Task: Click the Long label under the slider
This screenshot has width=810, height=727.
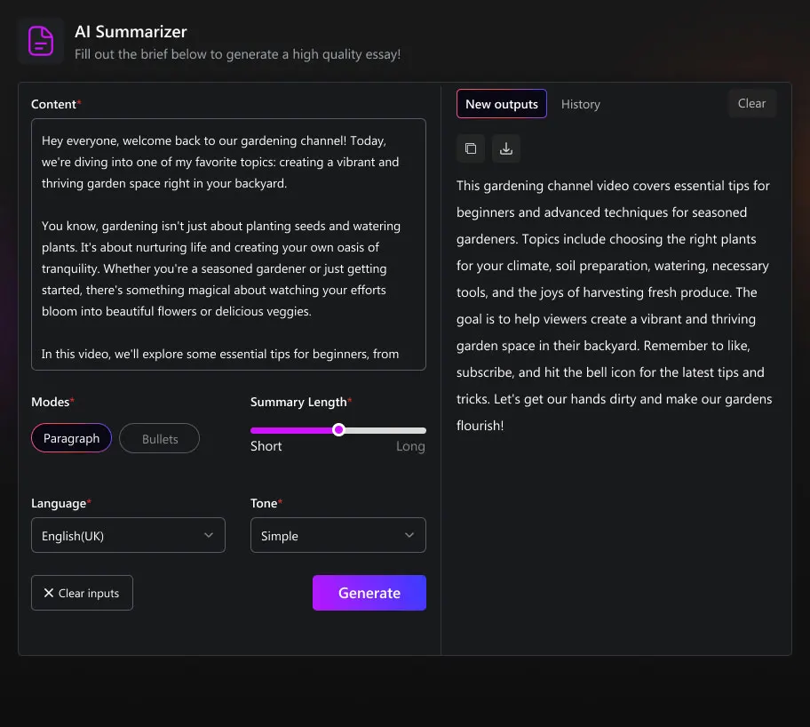Action: [410, 446]
